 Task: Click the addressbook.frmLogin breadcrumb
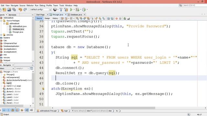coord(47,111)
